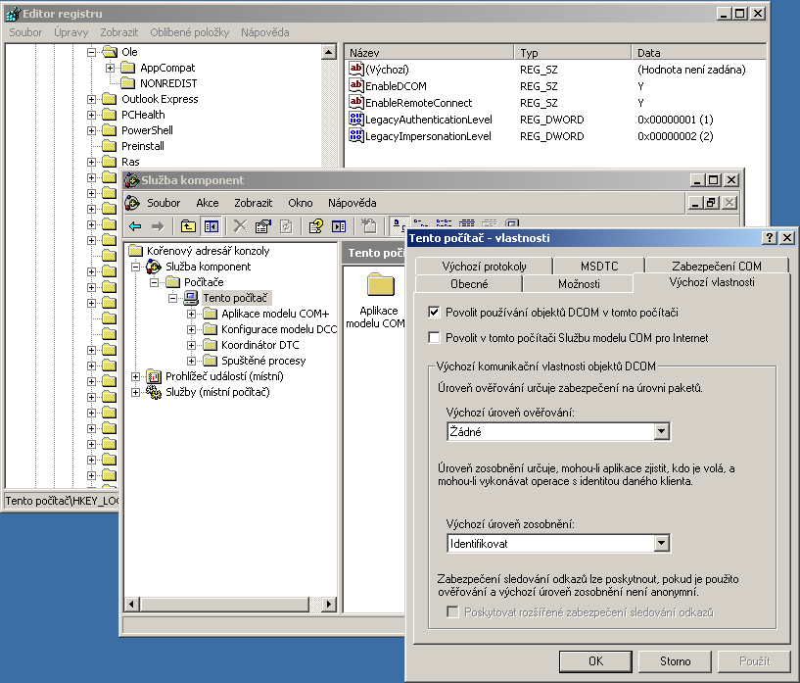The image size is (800, 683).
Task: Click left arrow of console tree horizontal scrollbar
Action: pos(131,604)
